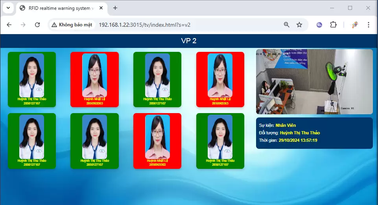Screen dimensions: 378x205
Task: Maximize the browser window
Action: coord(350,8)
